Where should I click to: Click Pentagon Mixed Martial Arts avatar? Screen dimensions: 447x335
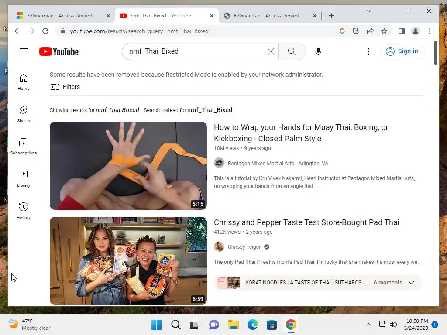click(219, 163)
